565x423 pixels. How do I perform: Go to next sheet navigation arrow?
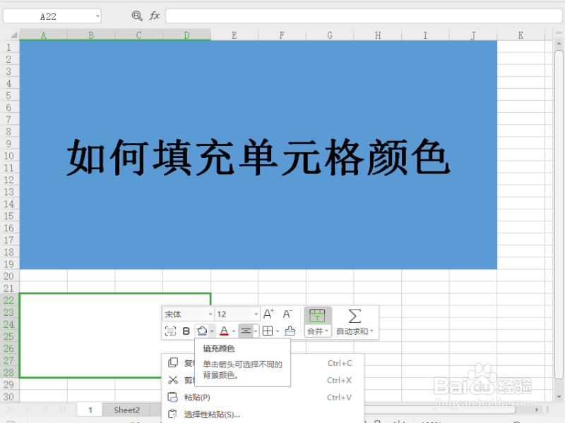(45, 410)
